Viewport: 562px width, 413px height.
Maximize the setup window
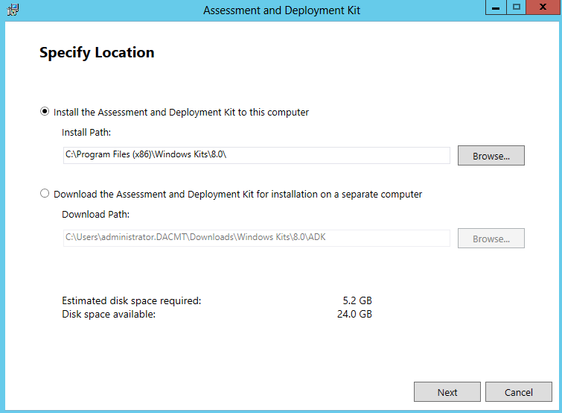517,7
